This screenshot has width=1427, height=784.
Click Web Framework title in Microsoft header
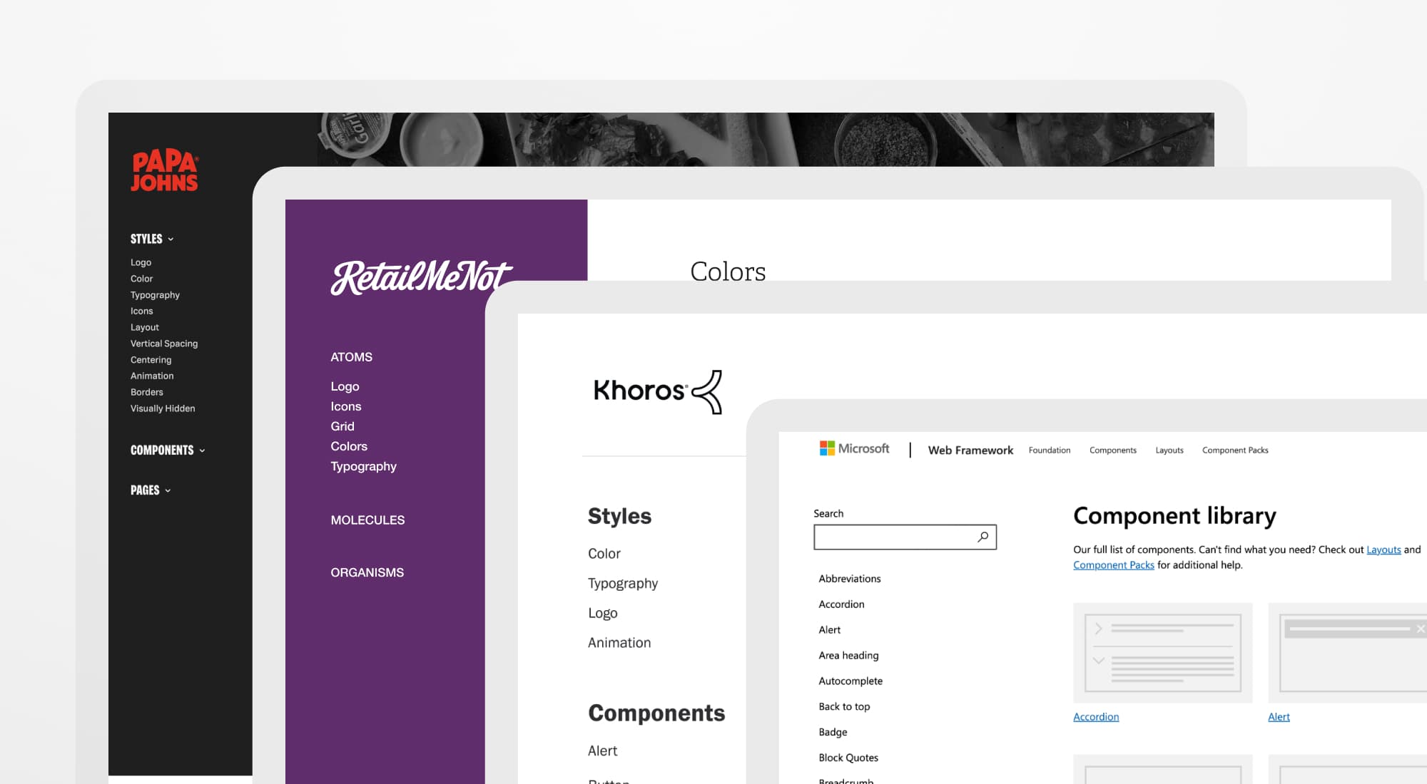click(x=970, y=450)
